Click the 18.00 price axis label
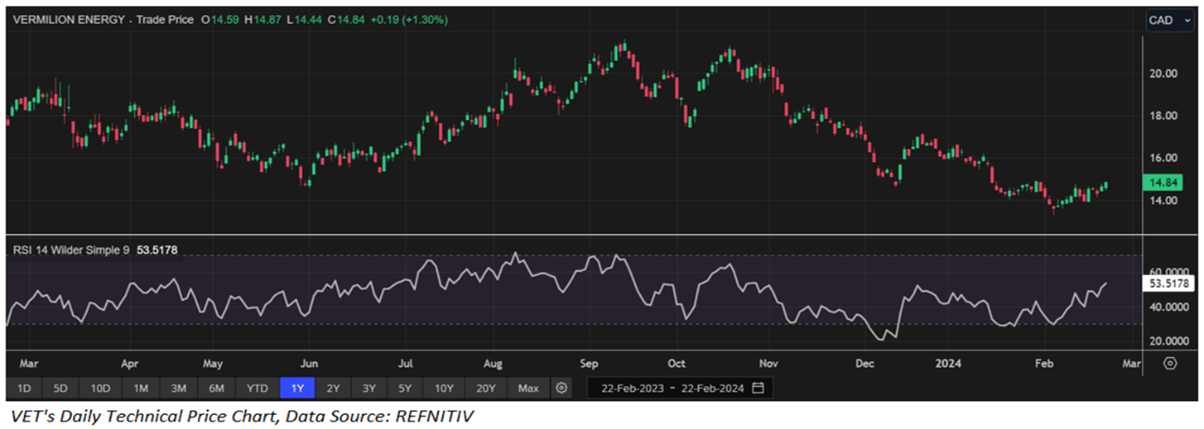 coord(1163,116)
